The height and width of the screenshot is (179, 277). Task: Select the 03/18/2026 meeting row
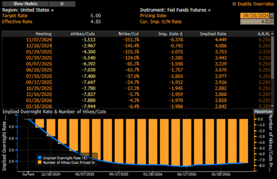[136, 106]
